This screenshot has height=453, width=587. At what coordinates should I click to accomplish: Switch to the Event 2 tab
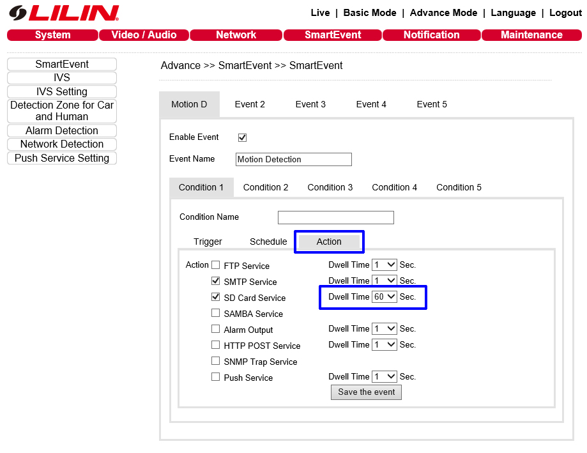pos(250,104)
